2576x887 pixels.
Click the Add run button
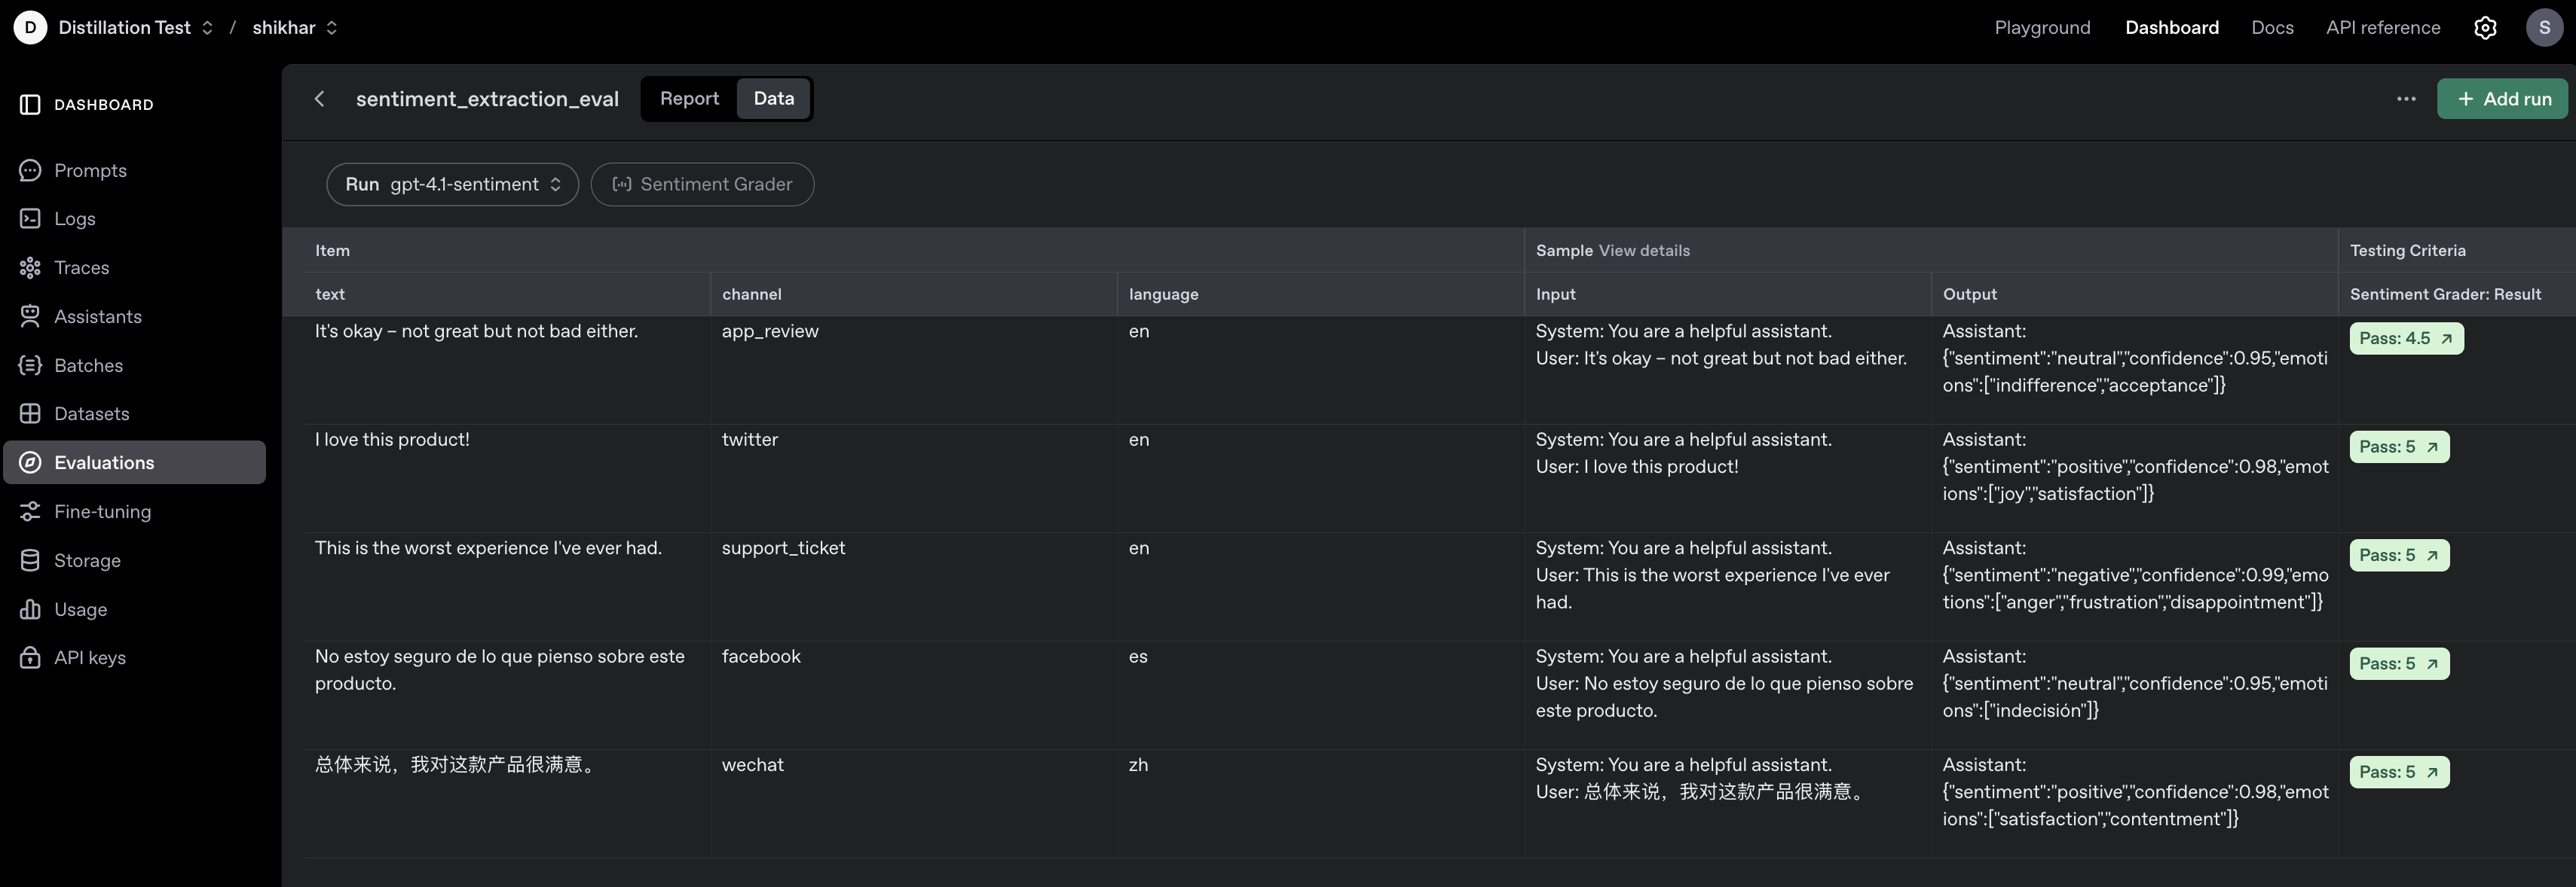click(x=2503, y=99)
